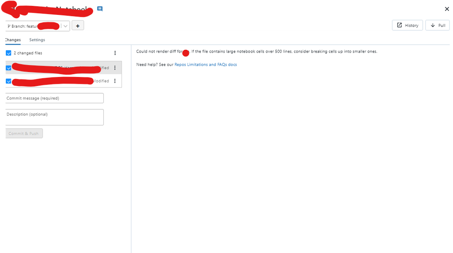Screen dimensions: 453x253
Task: Click the Commit & Push button
Action: [24, 133]
